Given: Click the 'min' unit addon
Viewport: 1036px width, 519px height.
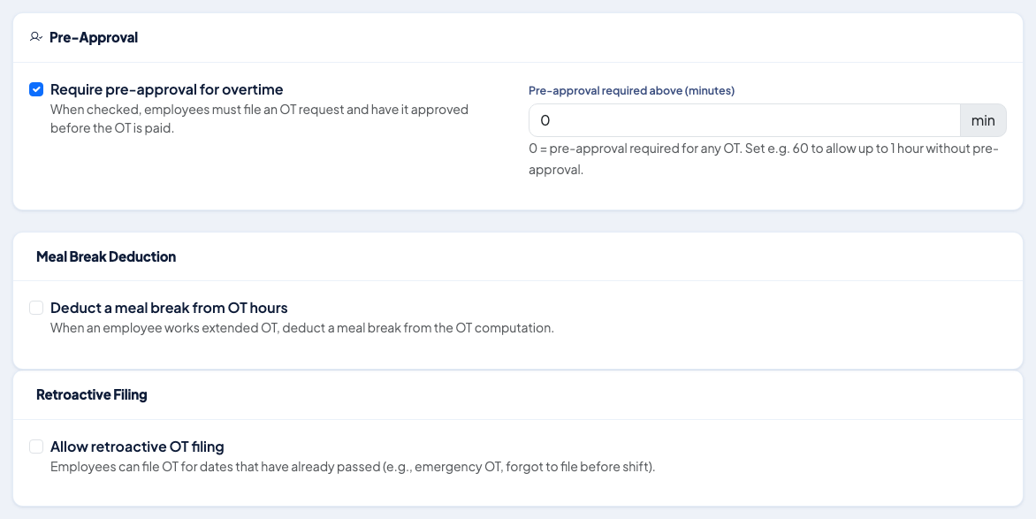Looking at the screenshot, I should tap(982, 120).
